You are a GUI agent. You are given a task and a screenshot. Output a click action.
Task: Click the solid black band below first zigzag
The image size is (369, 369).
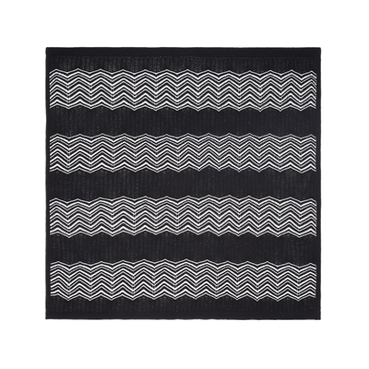pyautogui.click(x=183, y=121)
